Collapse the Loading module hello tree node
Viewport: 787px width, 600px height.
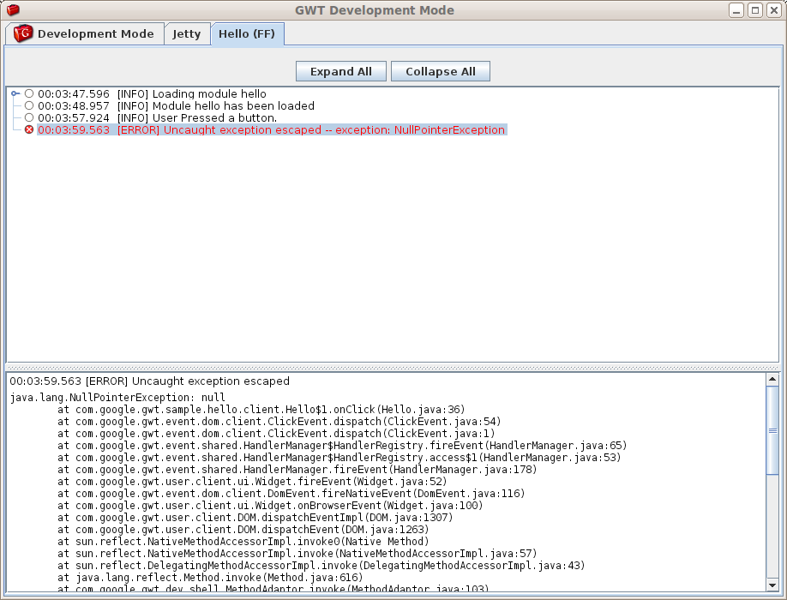[15, 93]
